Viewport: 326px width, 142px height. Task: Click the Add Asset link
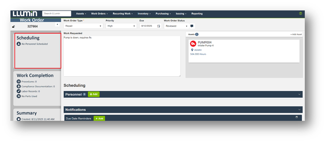click(296, 34)
